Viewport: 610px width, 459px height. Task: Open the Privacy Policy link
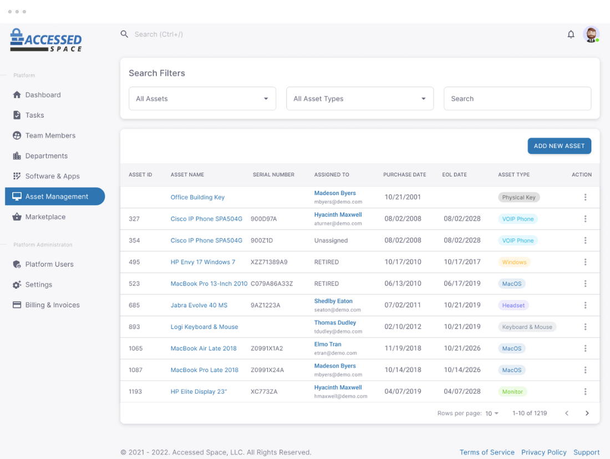coord(543,452)
